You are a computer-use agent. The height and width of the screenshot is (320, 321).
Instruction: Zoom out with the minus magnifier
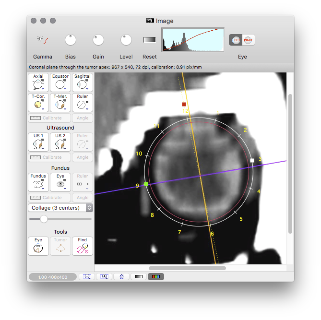(87, 277)
